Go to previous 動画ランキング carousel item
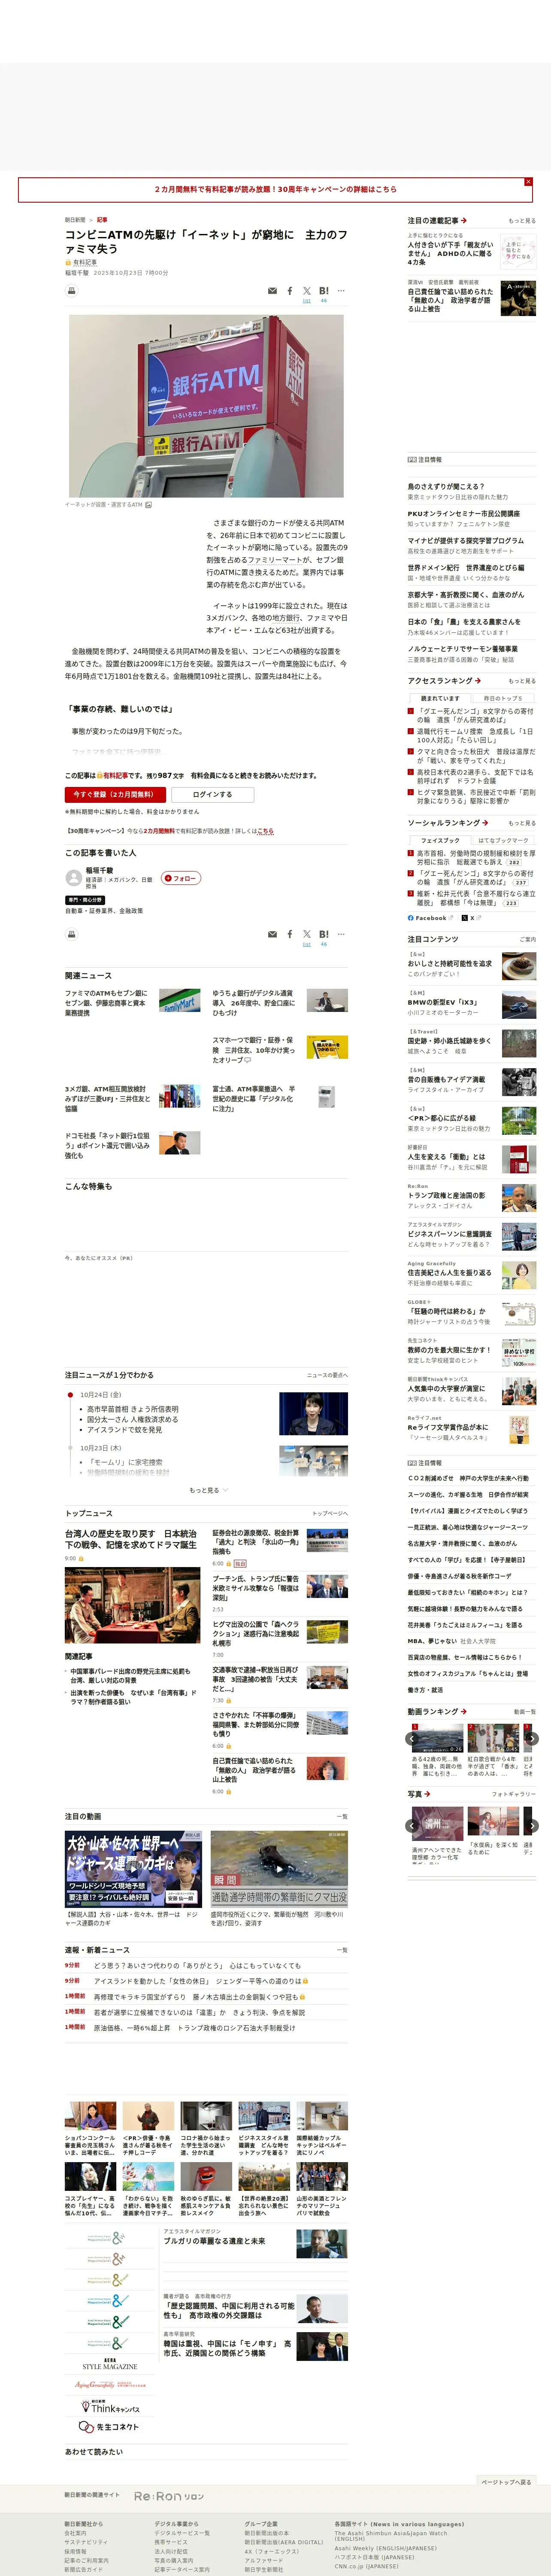The height and width of the screenshot is (2576, 551). (412, 1739)
